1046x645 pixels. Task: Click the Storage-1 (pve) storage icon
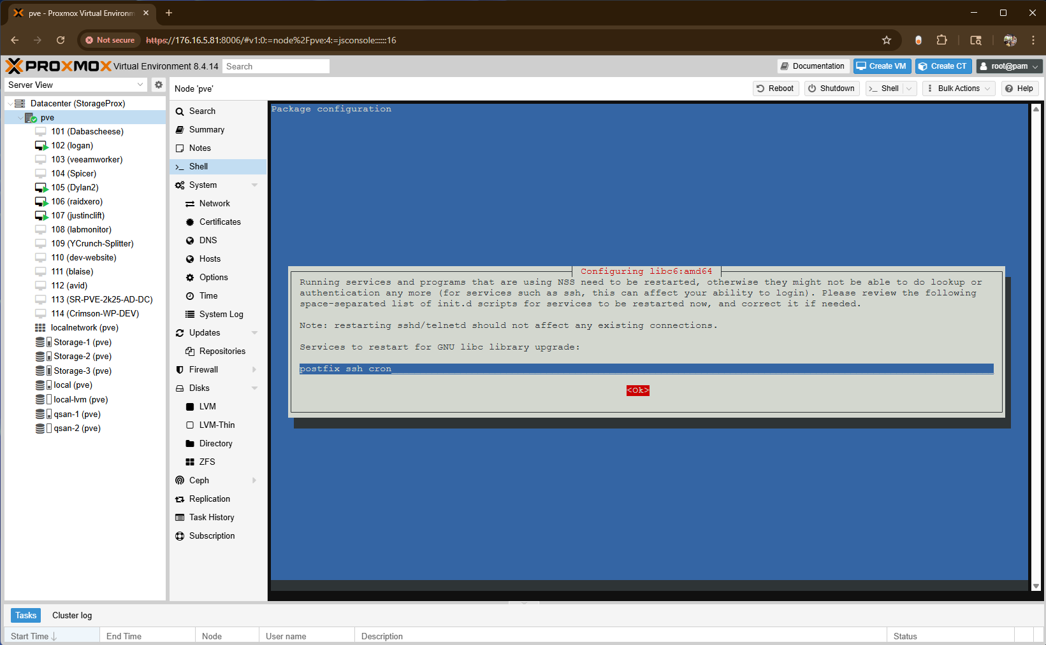pyautogui.click(x=43, y=343)
